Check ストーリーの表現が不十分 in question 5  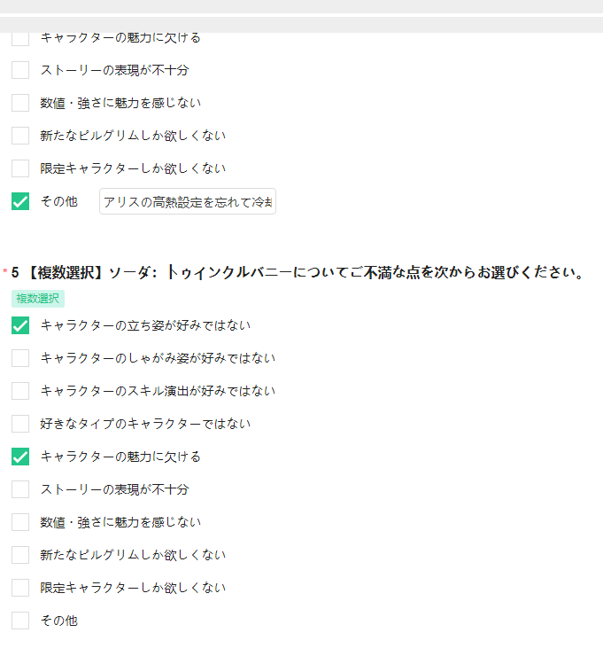click(20, 489)
